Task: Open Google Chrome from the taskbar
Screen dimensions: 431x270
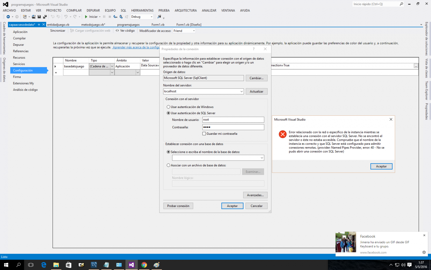Action: pyautogui.click(x=144, y=265)
